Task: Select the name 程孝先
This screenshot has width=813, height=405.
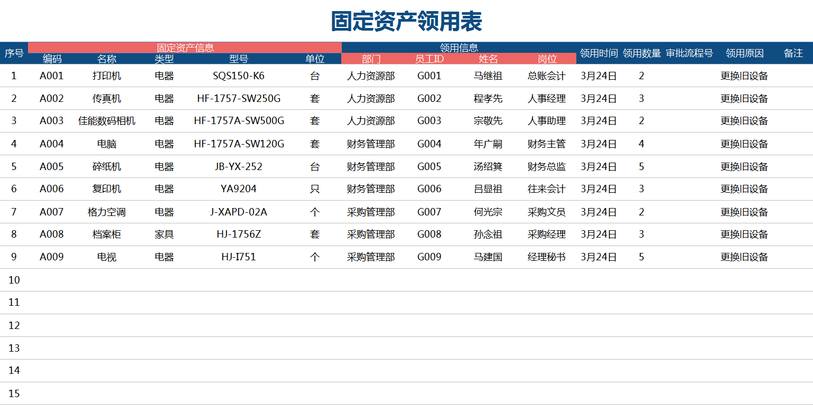Action: (488, 98)
